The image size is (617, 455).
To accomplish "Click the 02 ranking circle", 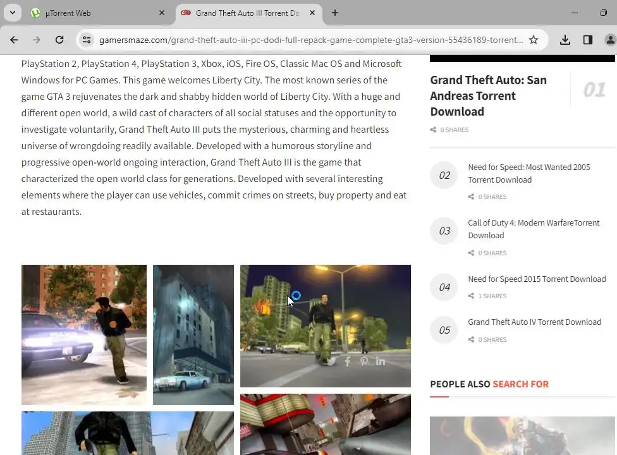I will (x=444, y=175).
